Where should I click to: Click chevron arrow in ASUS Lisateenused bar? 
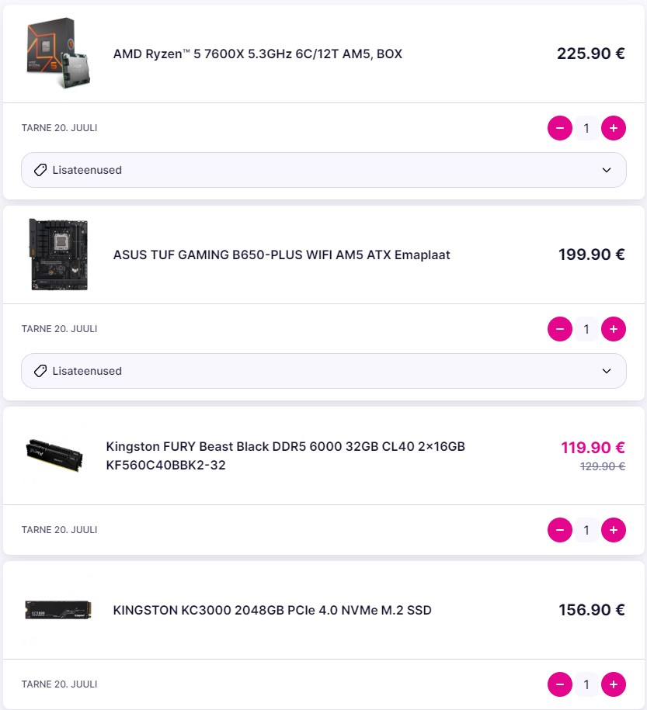pyautogui.click(x=607, y=371)
